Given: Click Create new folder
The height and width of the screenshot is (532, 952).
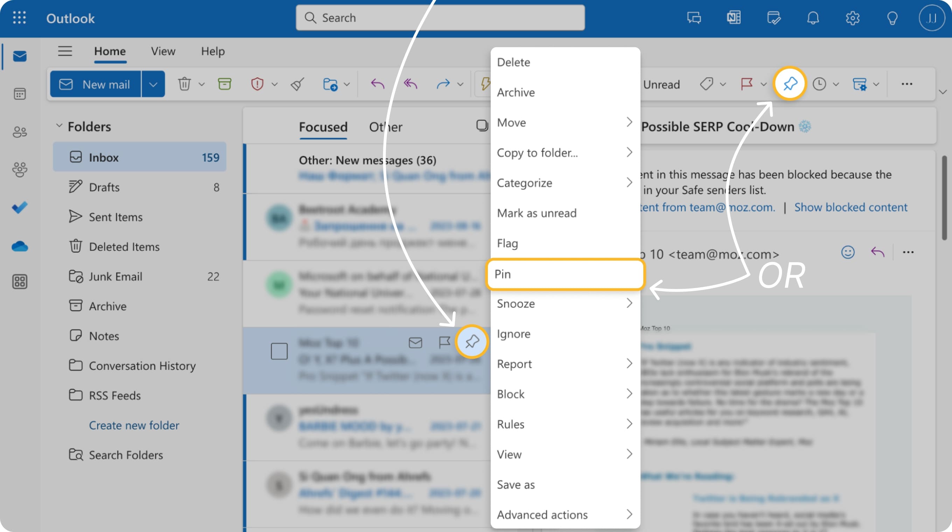Looking at the screenshot, I should pos(134,425).
